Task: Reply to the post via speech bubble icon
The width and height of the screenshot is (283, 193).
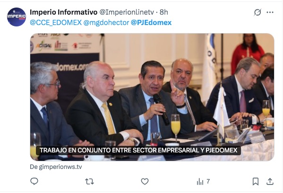Action: tap(34, 181)
